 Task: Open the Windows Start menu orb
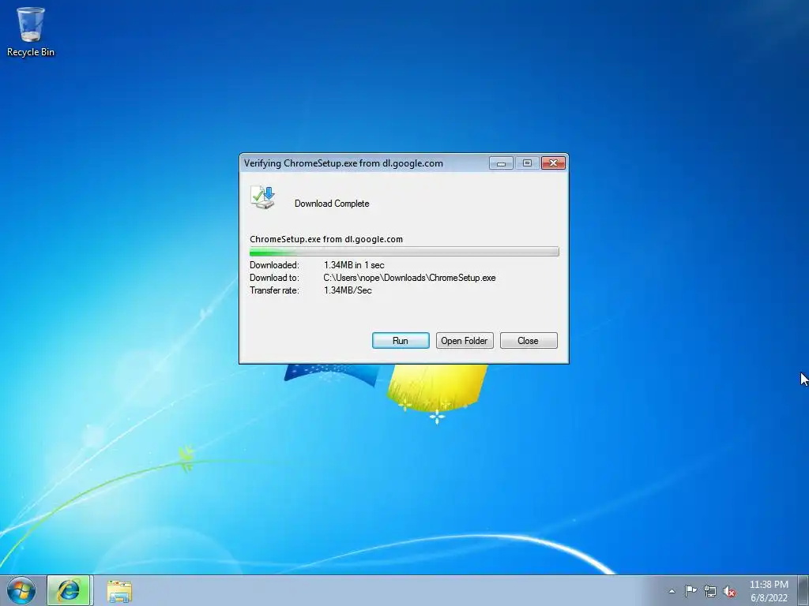point(21,590)
